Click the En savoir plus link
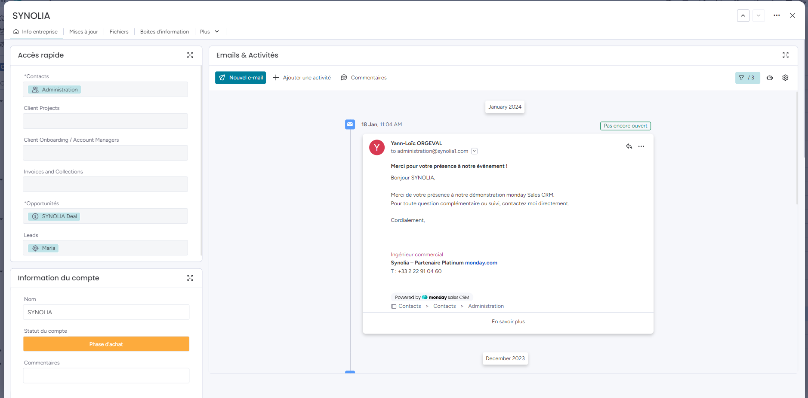 pyautogui.click(x=508, y=322)
